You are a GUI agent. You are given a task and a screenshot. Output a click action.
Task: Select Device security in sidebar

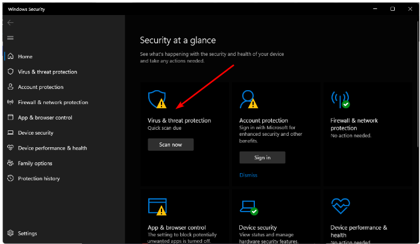[x=36, y=133]
